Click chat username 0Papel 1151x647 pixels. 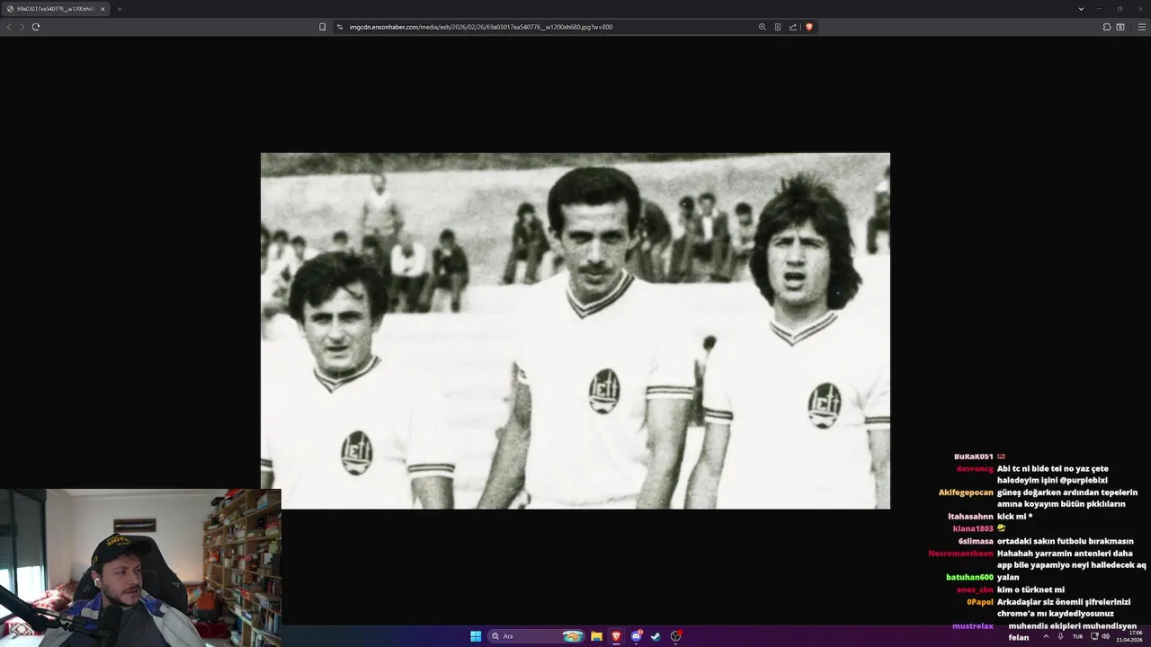tap(980, 602)
